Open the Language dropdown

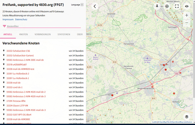pos(77,5)
